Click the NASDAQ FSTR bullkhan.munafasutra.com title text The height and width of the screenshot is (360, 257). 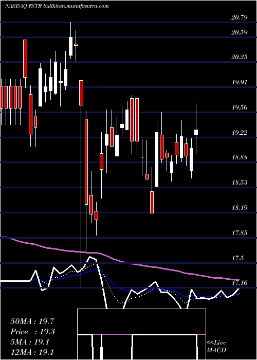pos(57,6)
